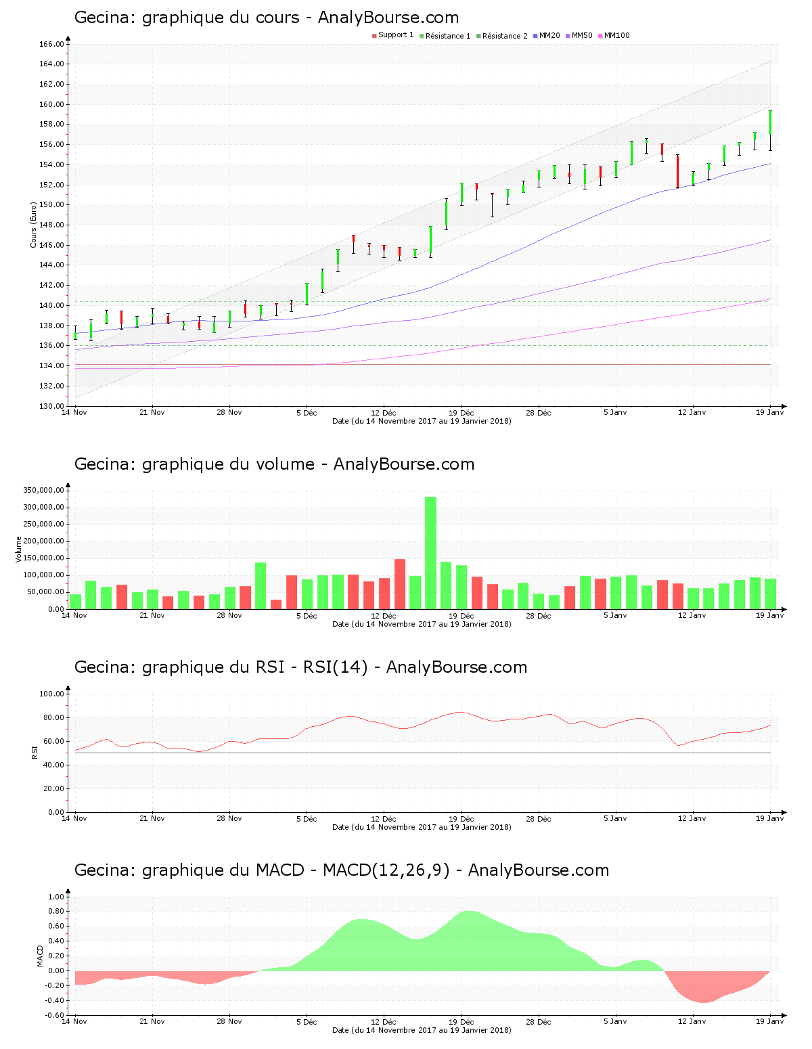Click '19 Déc' on the price chart axis
812x1049 pixels.
tap(461, 413)
